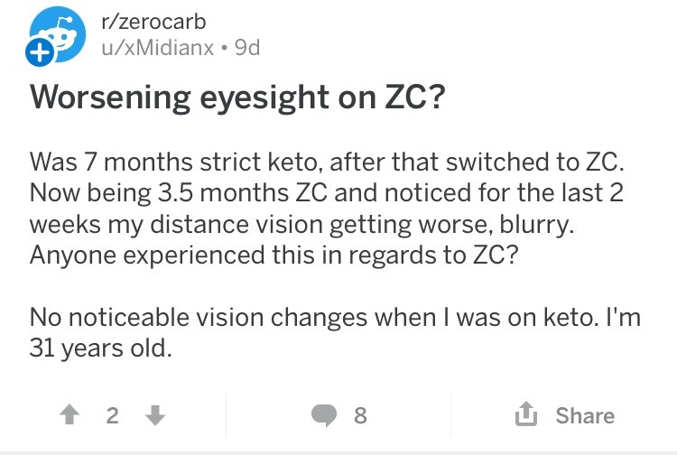Screen dimensions: 677x455
Task: Tap the vote score number 2
Action: (x=112, y=415)
